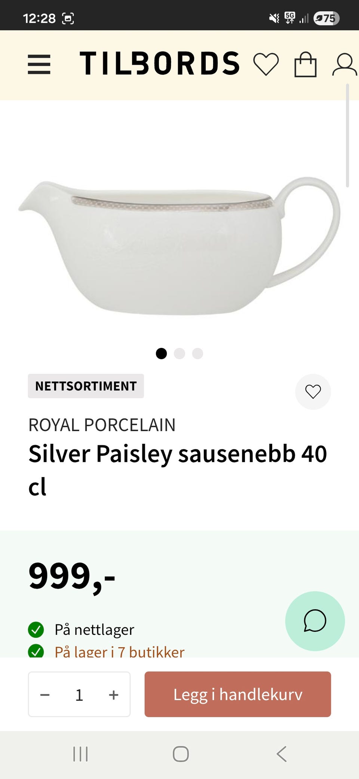
Task: Open the chat bubble support widget
Action: pos(315,621)
